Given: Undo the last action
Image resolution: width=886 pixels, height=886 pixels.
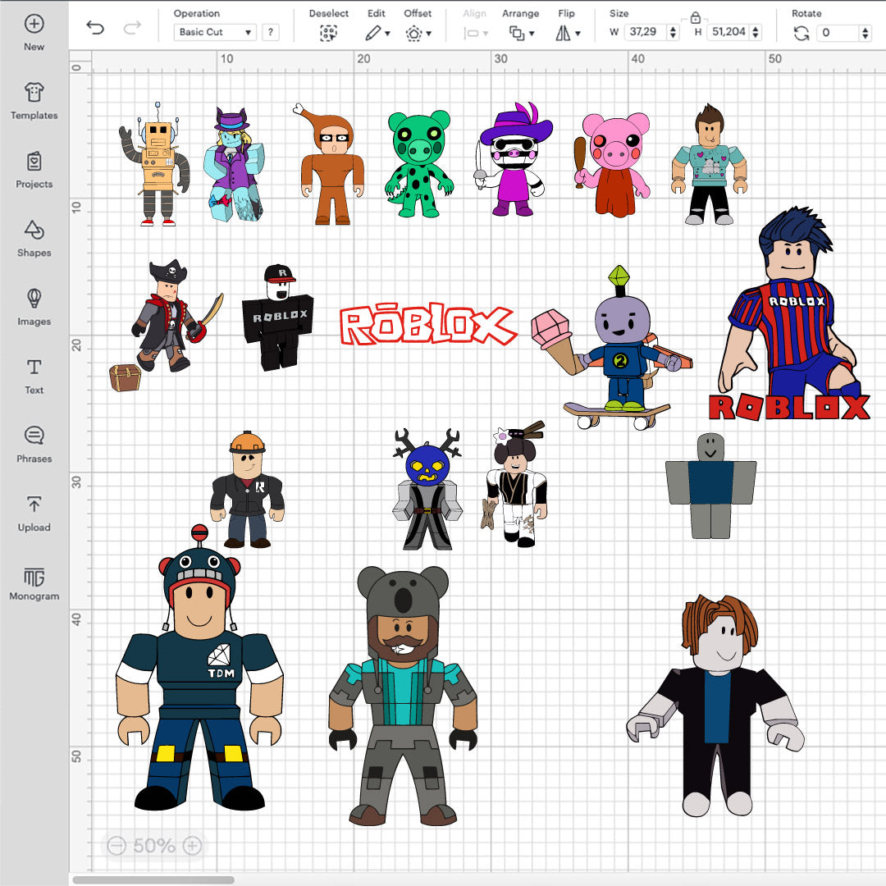Looking at the screenshot, I should point(95,27).
